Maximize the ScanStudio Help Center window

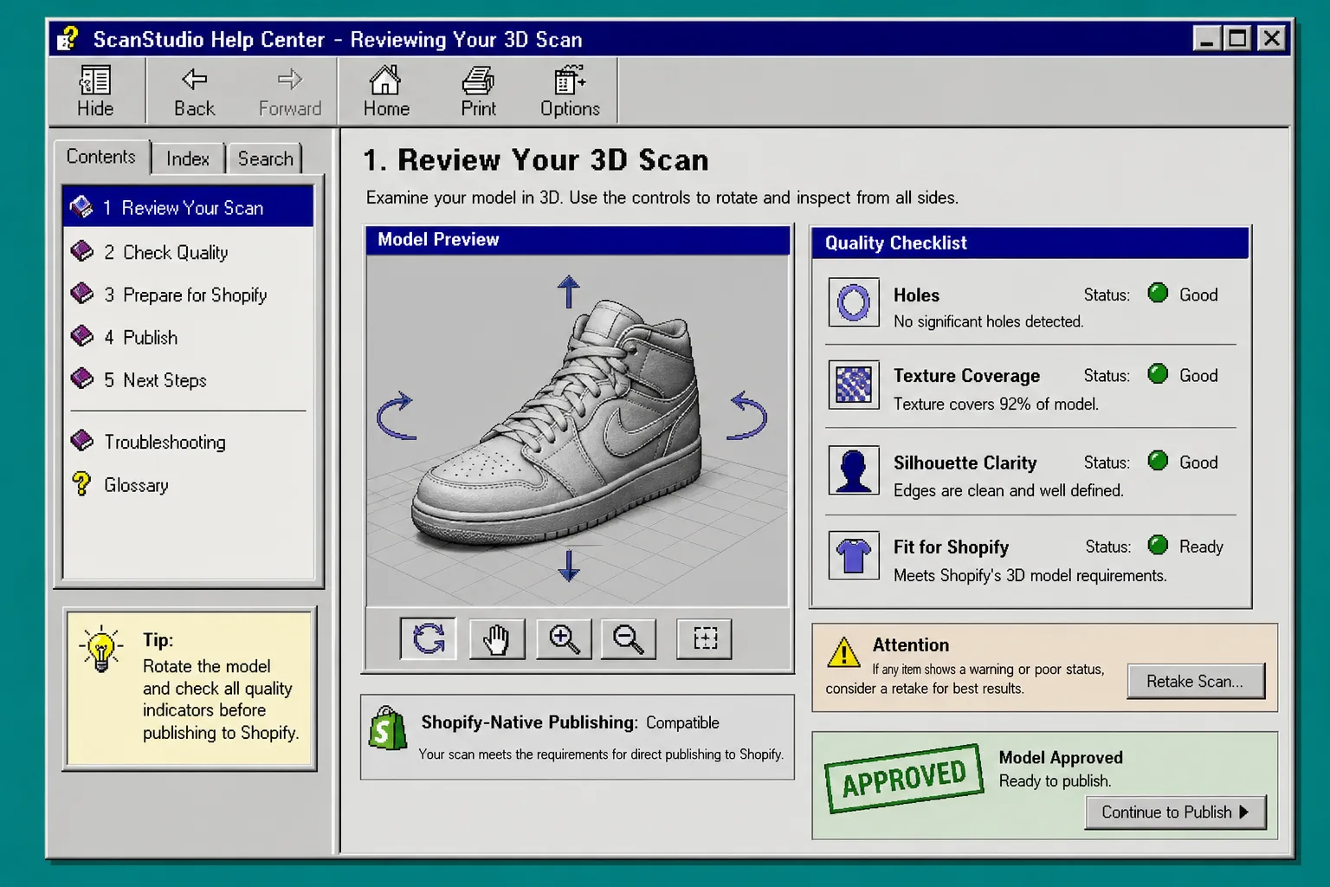coord(1238,39)
